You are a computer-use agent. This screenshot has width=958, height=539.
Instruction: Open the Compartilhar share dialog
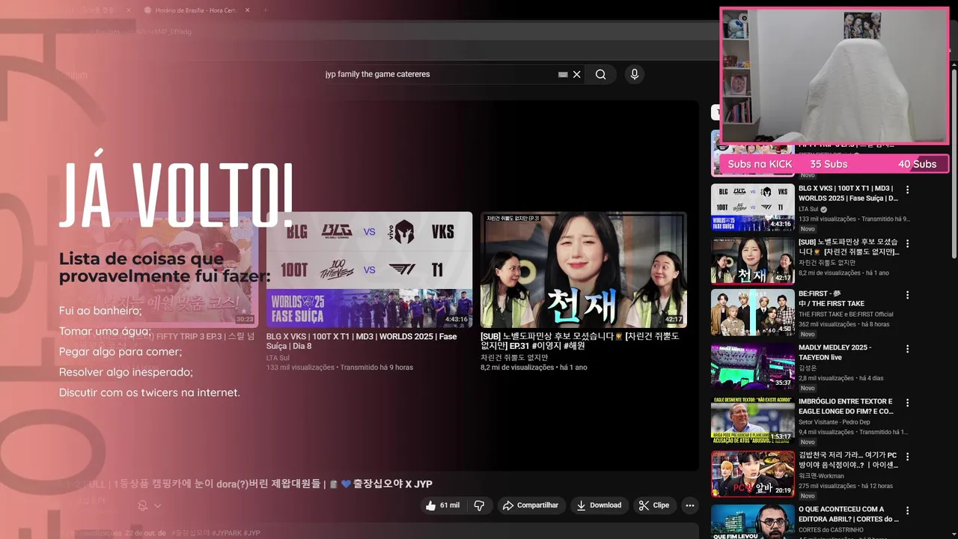click(531, 505)
